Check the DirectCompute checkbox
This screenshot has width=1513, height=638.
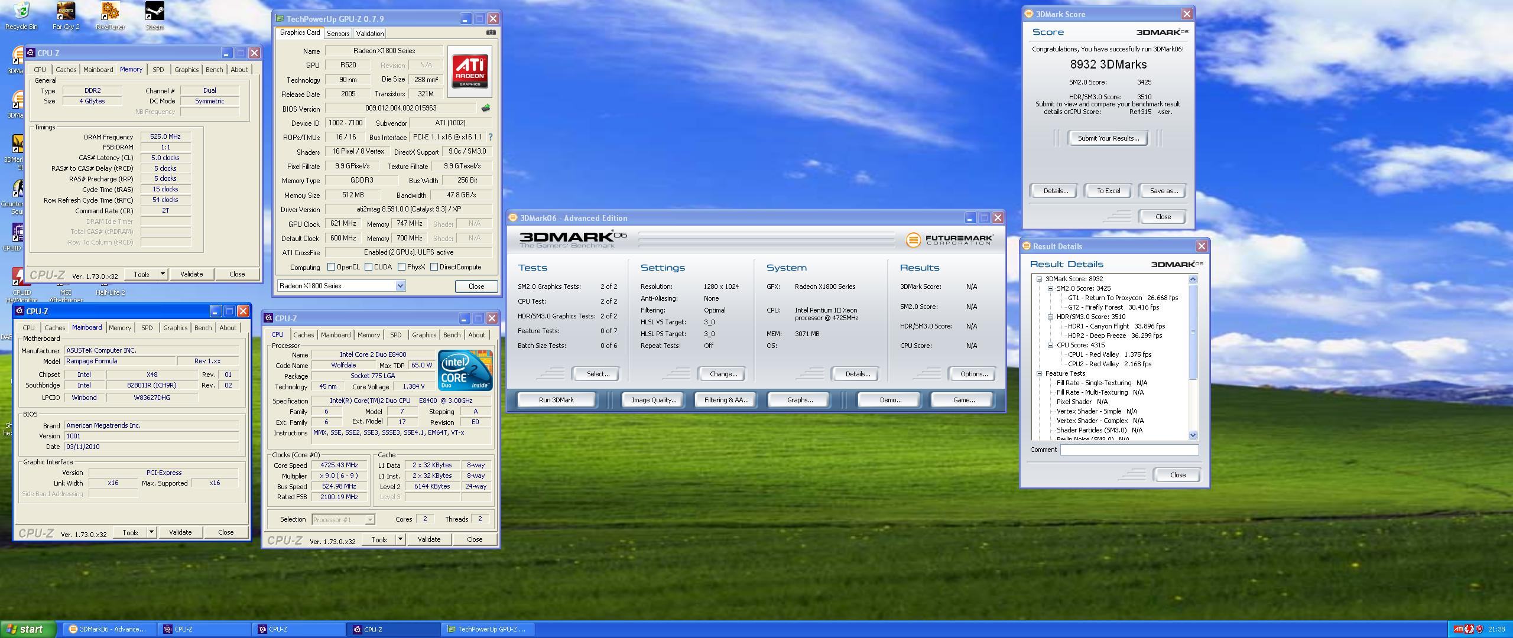point(434,267)
